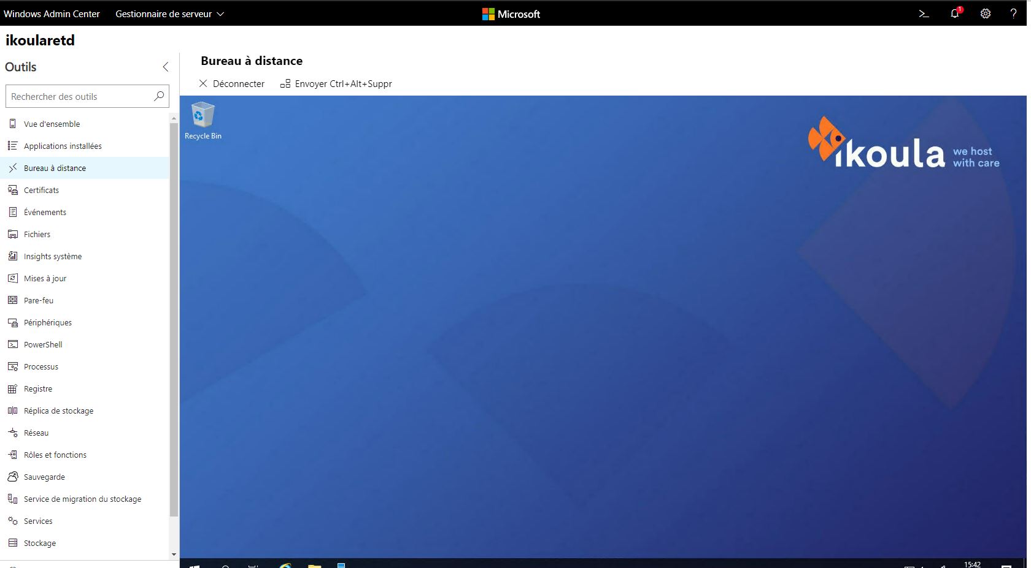Click the Événements icon
Screen dimensions: 1031x568
pyautogui.click(x=12, y=212)
